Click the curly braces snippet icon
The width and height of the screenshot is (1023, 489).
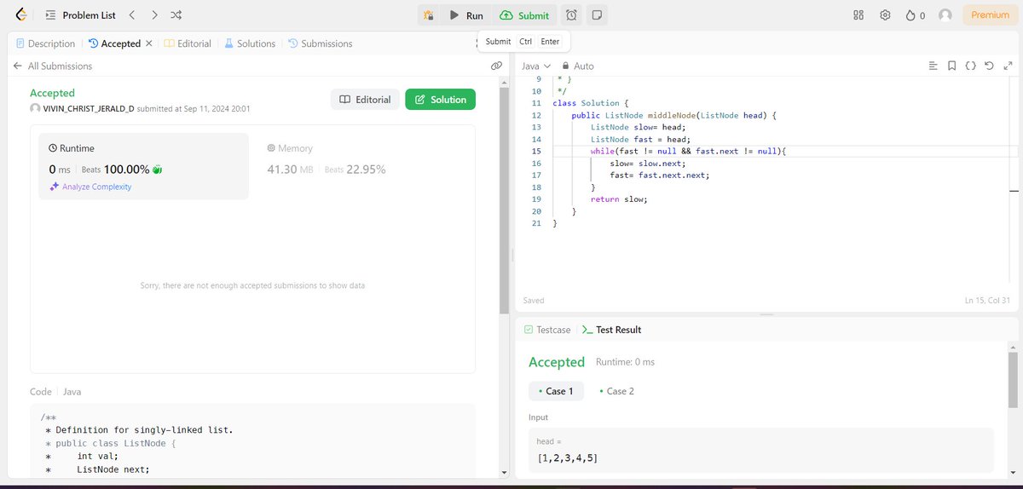971,66
